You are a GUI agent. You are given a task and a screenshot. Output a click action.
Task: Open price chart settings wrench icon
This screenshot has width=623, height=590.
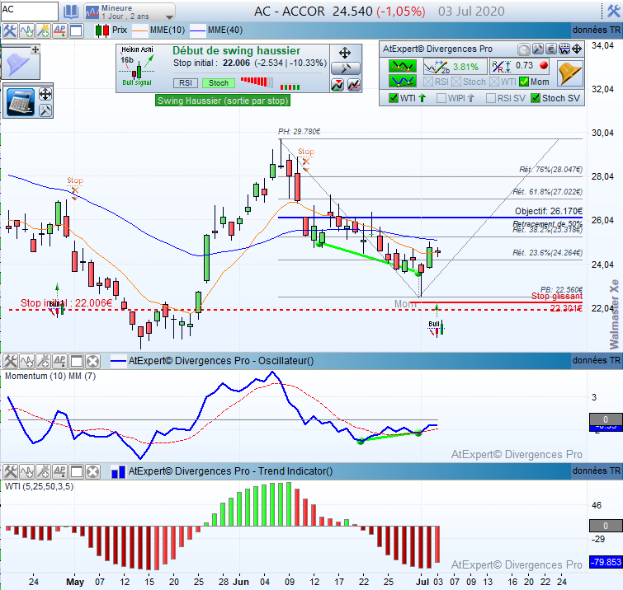10,30
